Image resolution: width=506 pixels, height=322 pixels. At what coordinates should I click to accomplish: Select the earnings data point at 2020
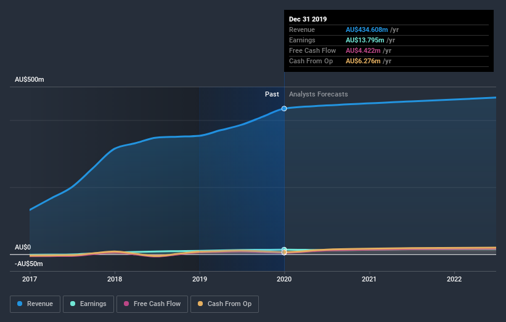(284, 249)
